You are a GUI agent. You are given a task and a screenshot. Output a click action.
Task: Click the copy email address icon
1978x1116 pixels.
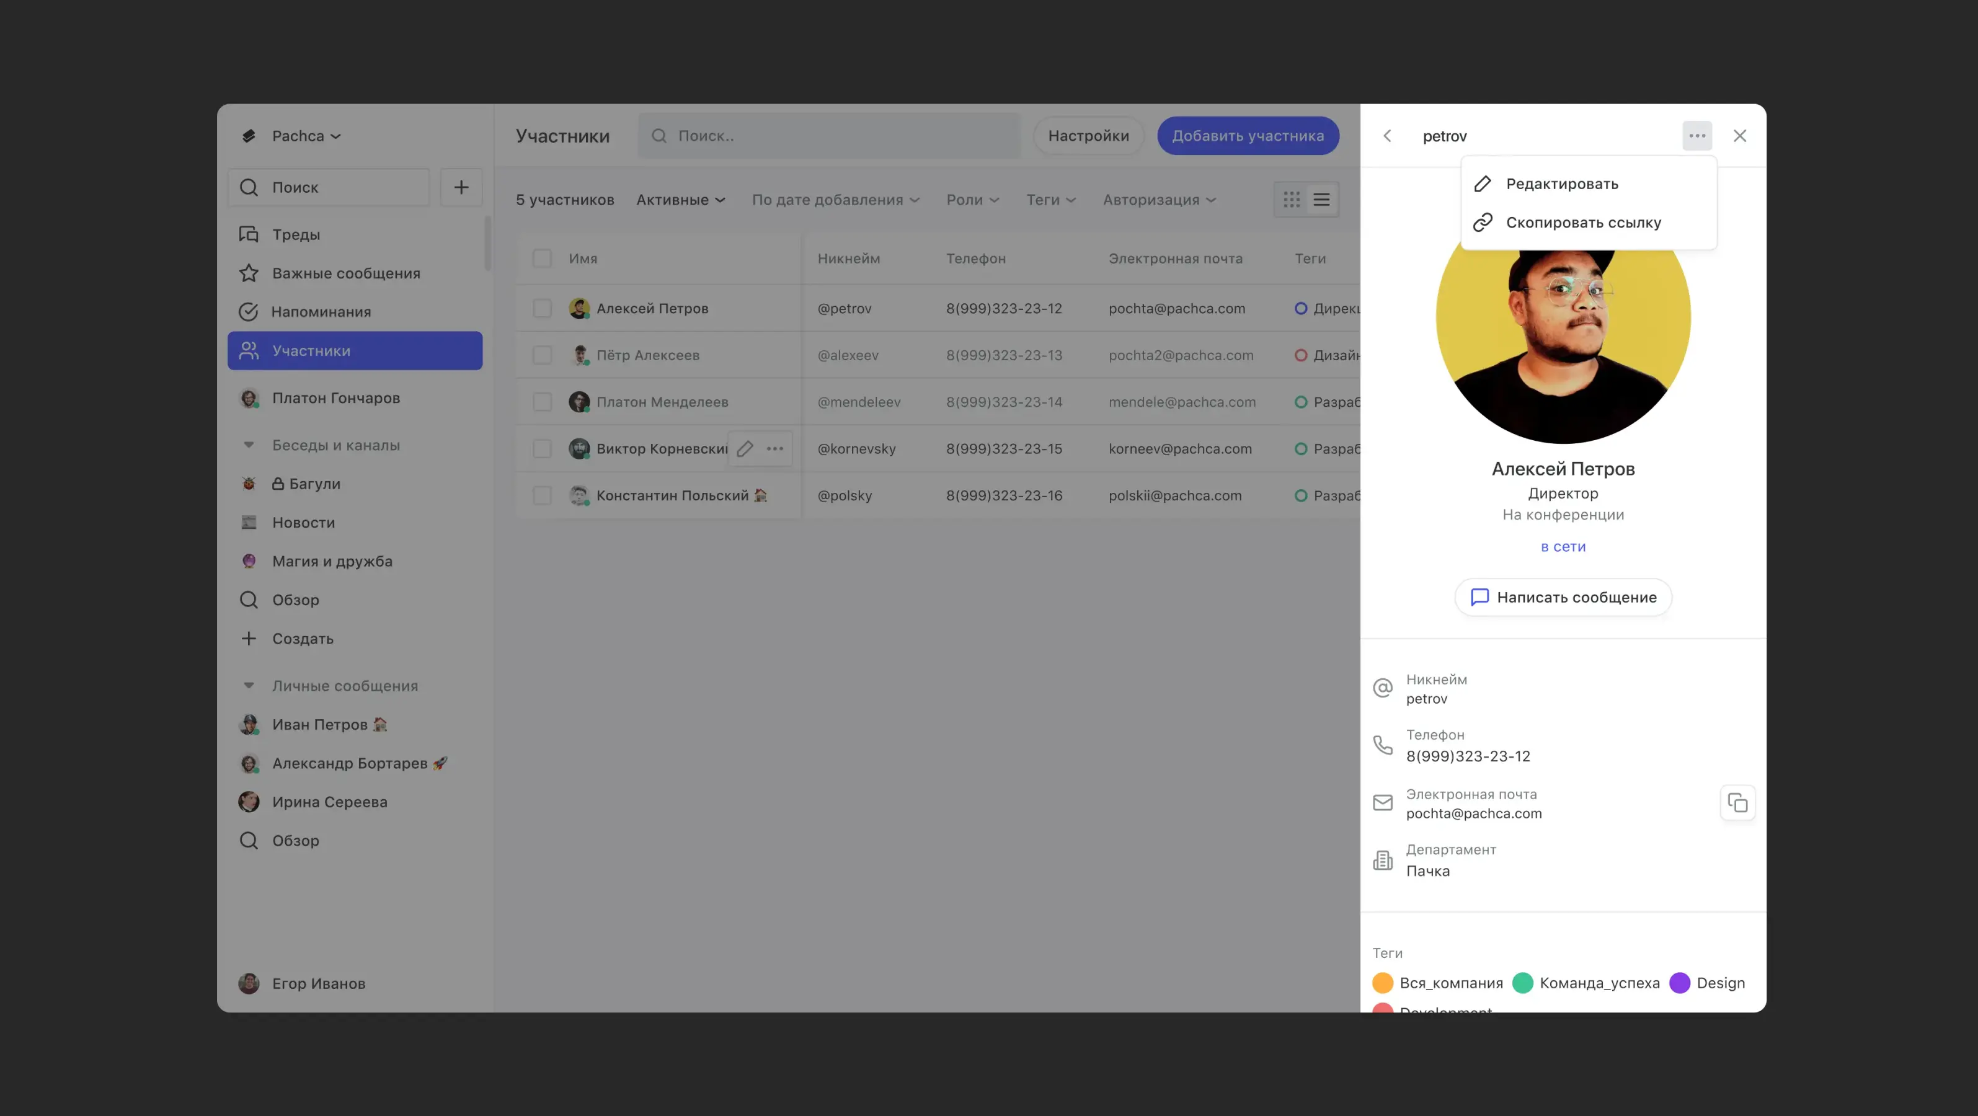tap(1737, 803)
